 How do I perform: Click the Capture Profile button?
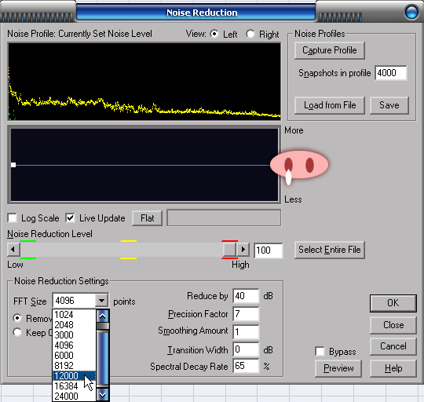pos(330,50)
